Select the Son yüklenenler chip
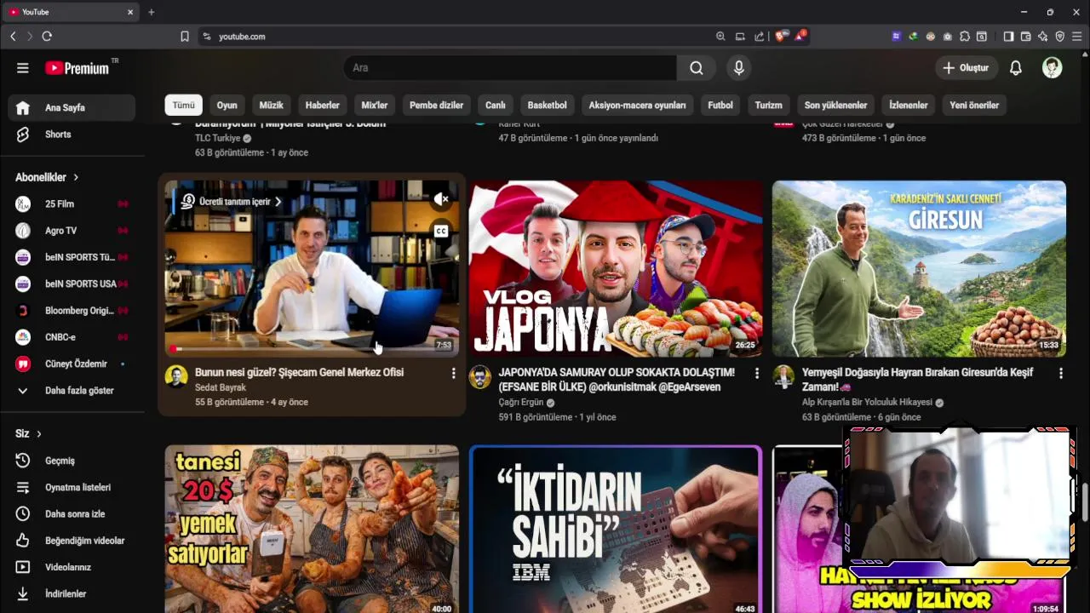The width and height of the screenshot is (1090, 613). (x=835, y=106)
